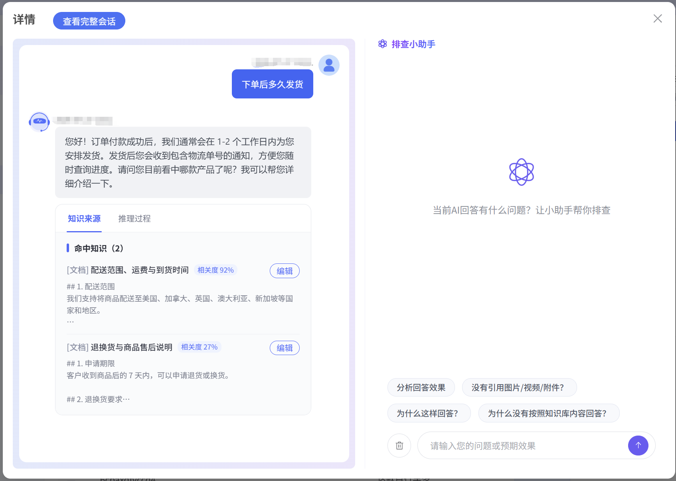The width and height of the screenshot is (676, 481).
Task: Click the 相关度 92% tag
Action: [215, 270]
